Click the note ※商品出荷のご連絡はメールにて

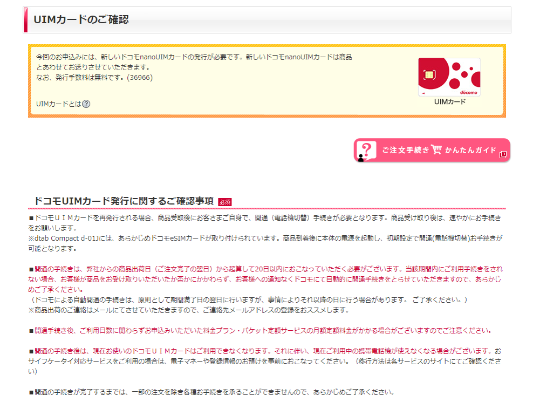tap(189, 310)
